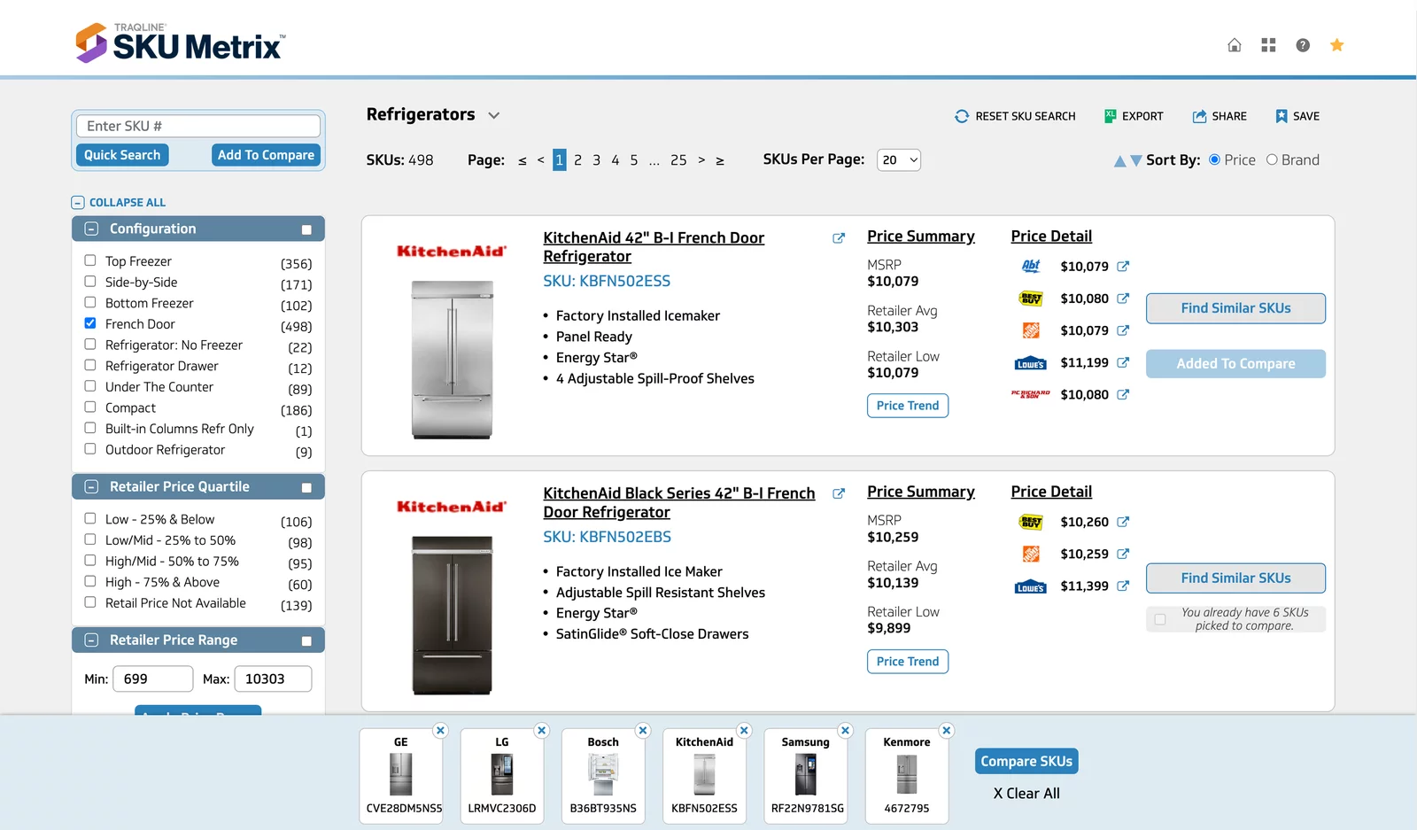Image resolution: width=1417 pixels, height=830 pixels.
Task: Click the favorites star icon
Action: pyautogui.click(x=1337, y=45)
